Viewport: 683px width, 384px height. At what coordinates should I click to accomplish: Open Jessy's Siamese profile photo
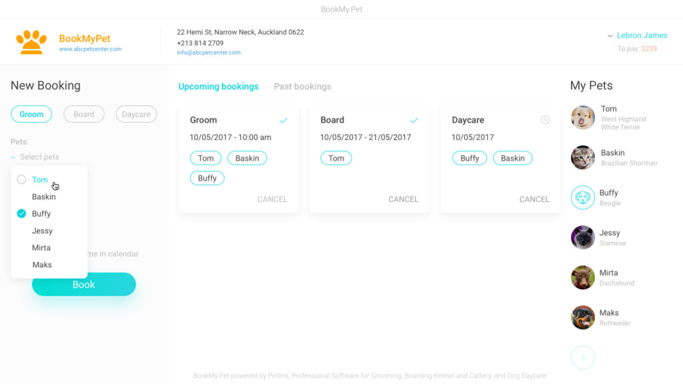[x=583, y=237]
